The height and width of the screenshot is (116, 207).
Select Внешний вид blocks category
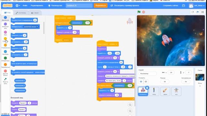click(x=5, y=26)
